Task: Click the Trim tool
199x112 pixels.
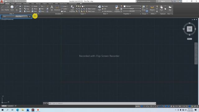Action: [x=41, y=6]
